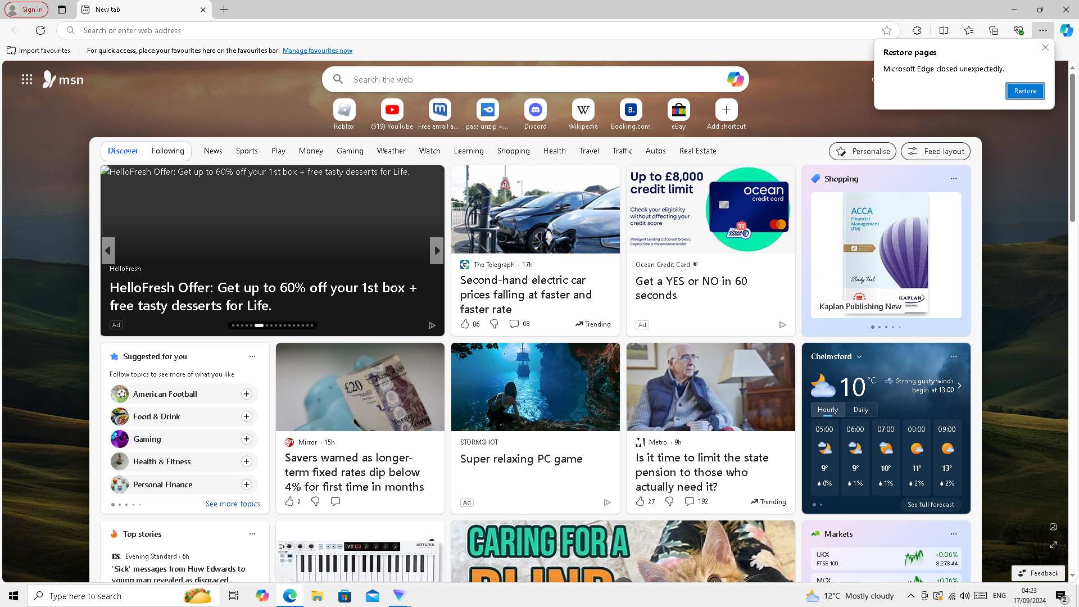The height and width of the screenshot is (607, 1079).
Task: Switch weather view to Daily
Action: (x=860, y=410)
